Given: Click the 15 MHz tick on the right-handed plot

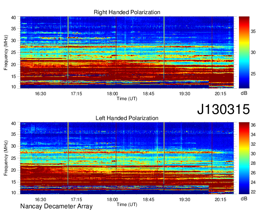Looking at the screenshot, I should pos(13,76).
